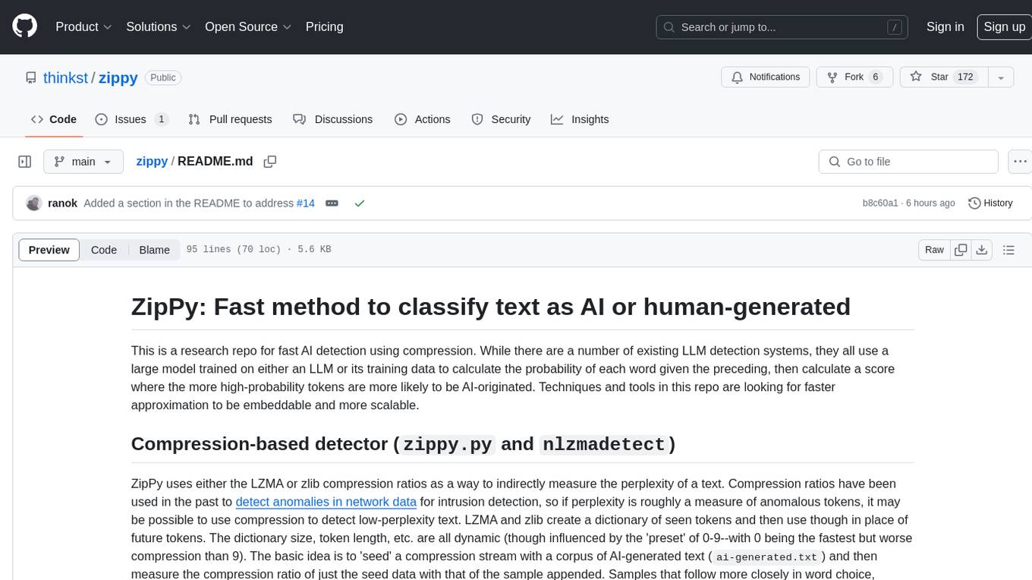Expand commit message details ellipsis
The image size is (1032, 580).
pos(332,203)
